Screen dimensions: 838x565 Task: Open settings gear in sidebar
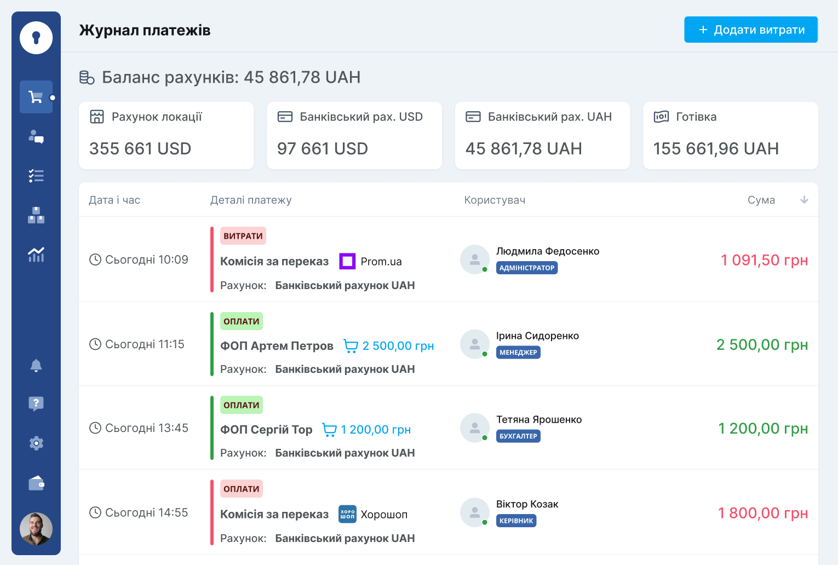coord(36,443)
